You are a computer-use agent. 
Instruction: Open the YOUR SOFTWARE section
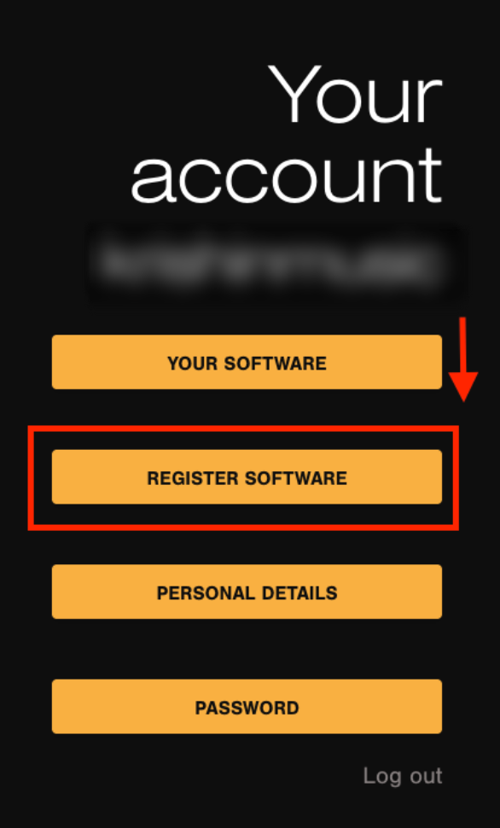(x=247, y=362)
